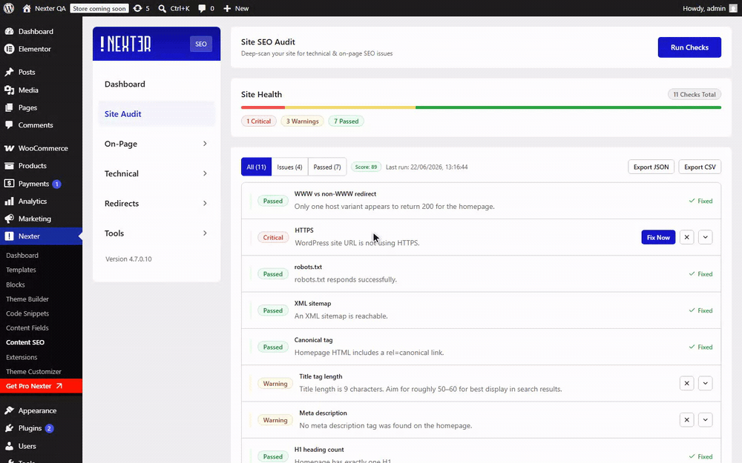The width and height of the screenshot is (742, 463).
Task: Click the Canonical tag check title
Action: (313, 340)
